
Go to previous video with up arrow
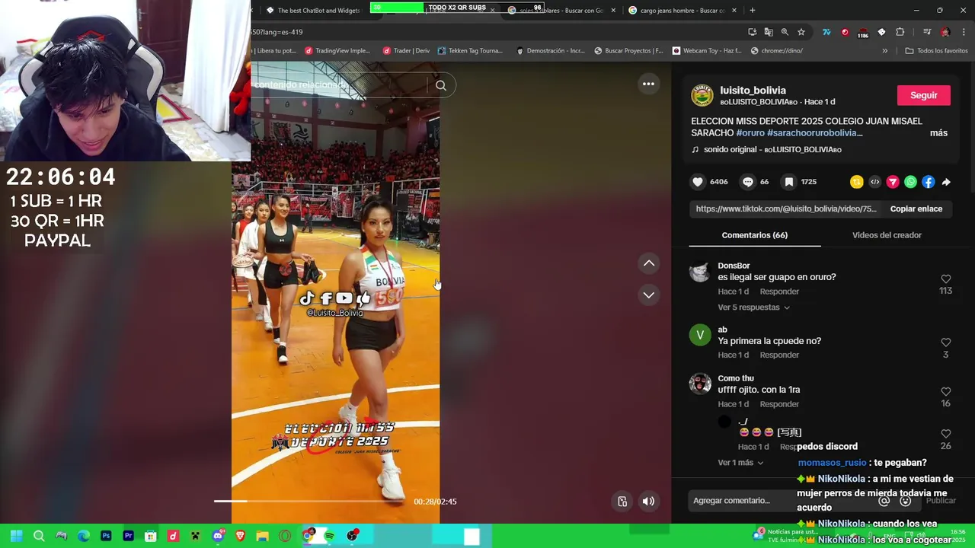[649, 263]
